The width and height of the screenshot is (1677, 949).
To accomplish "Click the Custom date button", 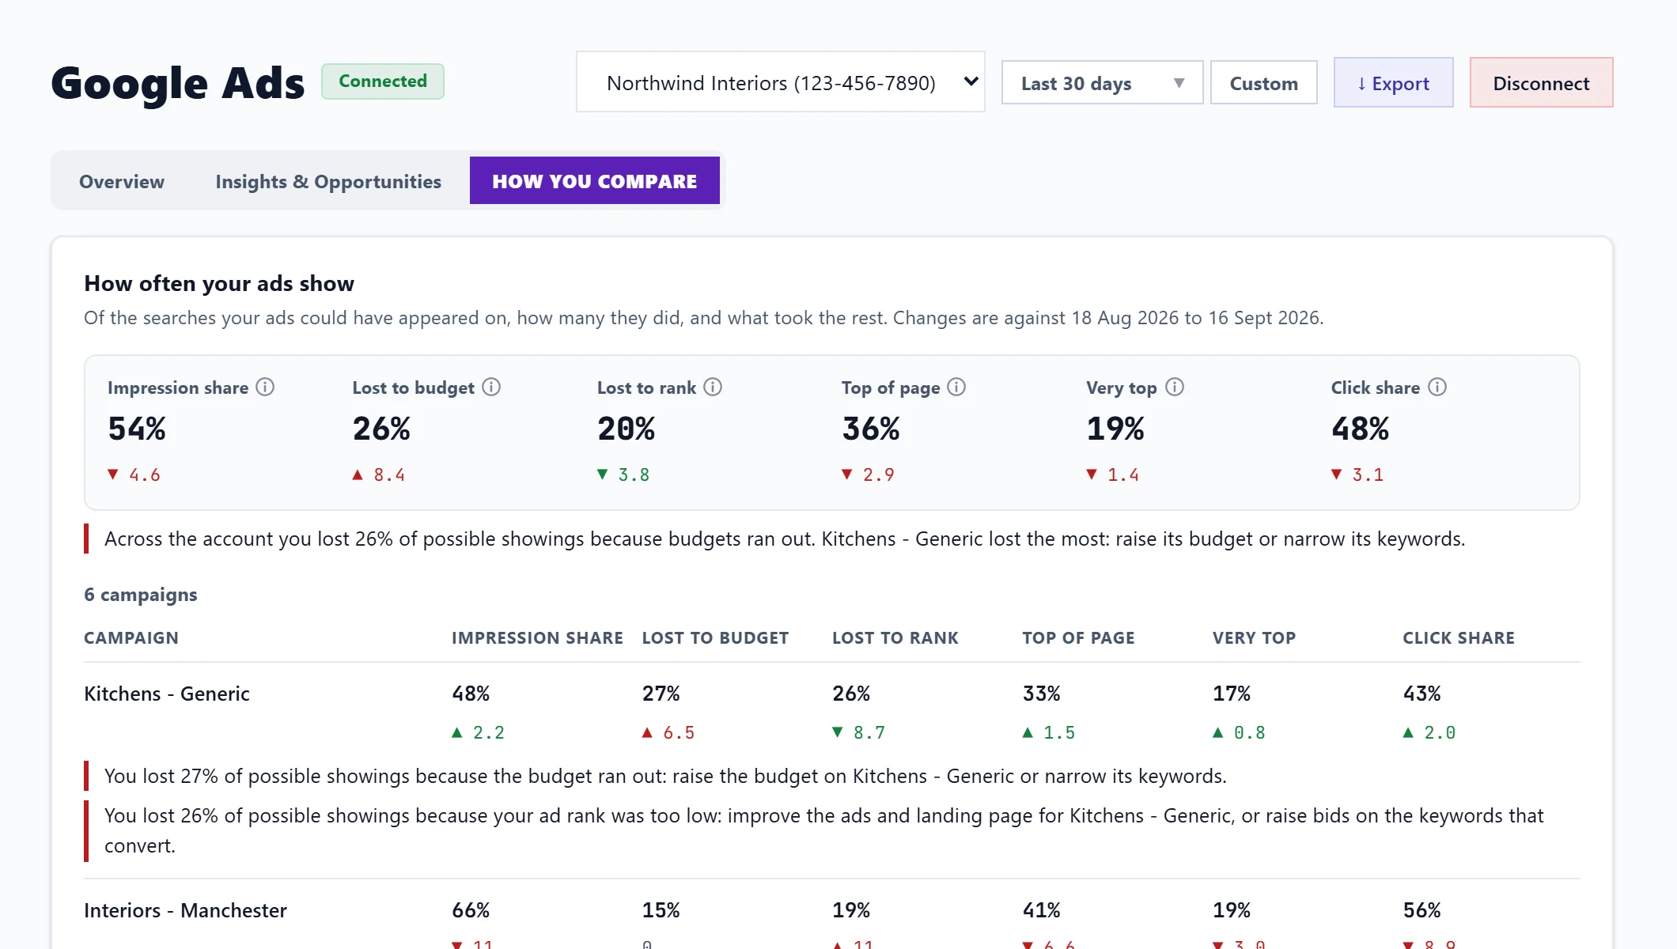I will (x=1264, y=82).
